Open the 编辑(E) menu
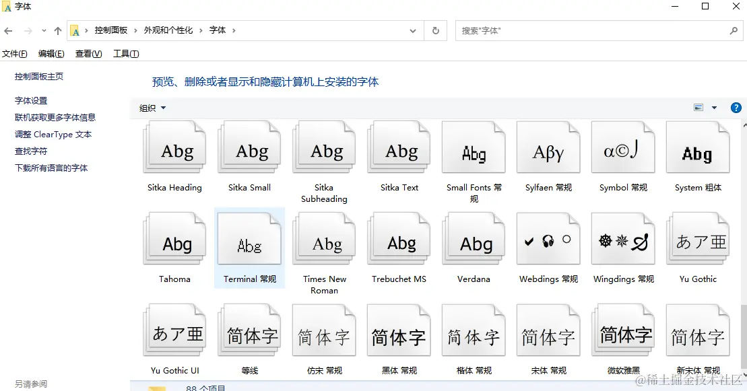 51,54
